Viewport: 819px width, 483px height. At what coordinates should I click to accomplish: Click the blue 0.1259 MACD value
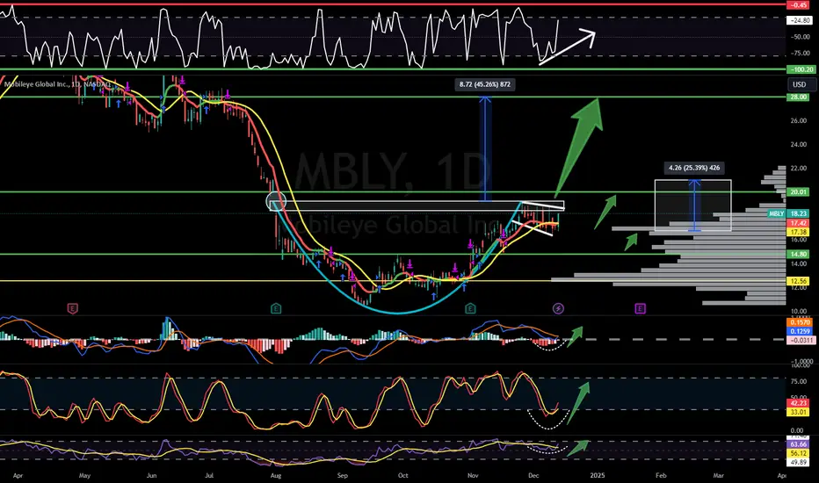point(800,332)
